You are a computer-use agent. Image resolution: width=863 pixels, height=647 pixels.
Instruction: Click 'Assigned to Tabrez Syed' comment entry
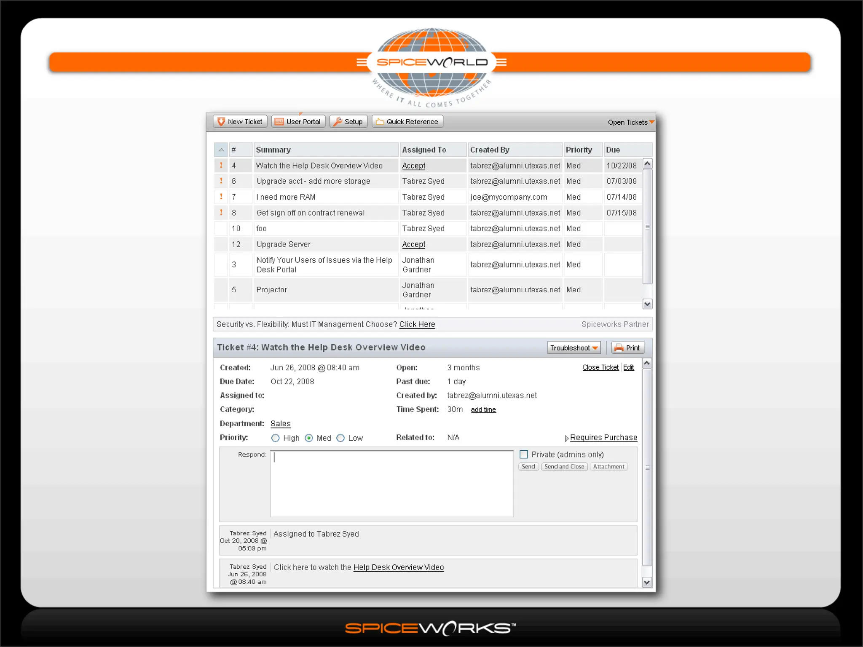click(428, 540)
